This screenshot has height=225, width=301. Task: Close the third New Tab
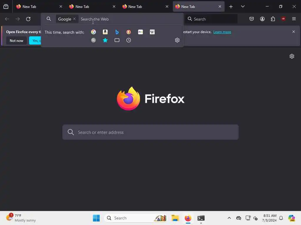point(167,6)
